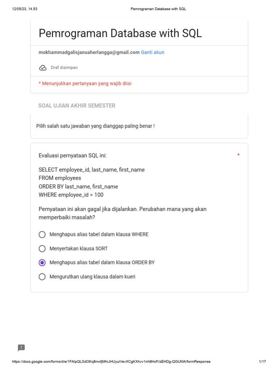The height and width of the screenshot is (371, 278).
Task: Click the large form title heading
Action: click(x=120, y=33)
